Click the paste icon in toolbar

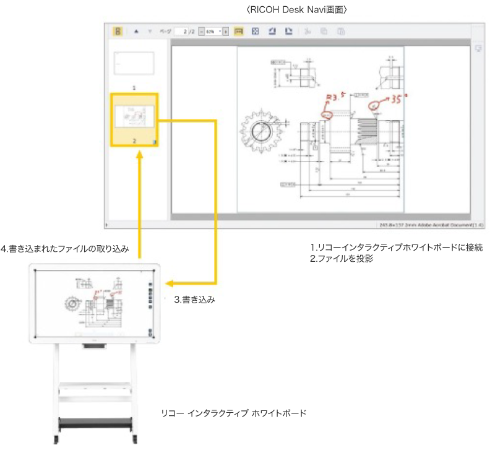[x=341, y=31]
